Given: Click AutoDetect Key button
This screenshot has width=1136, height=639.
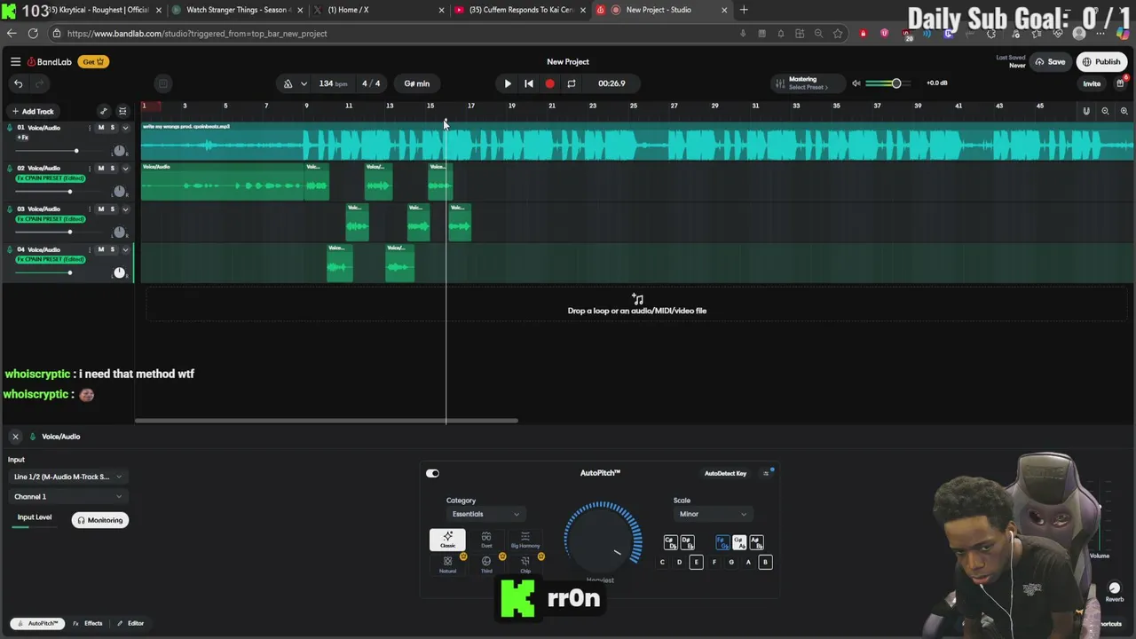Looking at the screenshot, I should tap(725, 474).
